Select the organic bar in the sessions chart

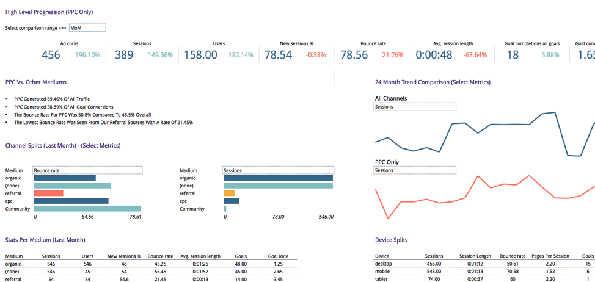(x=278, y=178)
